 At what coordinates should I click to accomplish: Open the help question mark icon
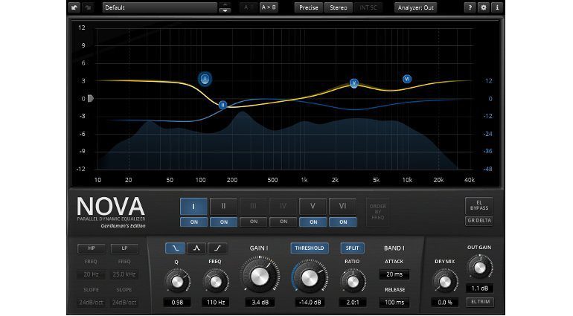point(470,7)
